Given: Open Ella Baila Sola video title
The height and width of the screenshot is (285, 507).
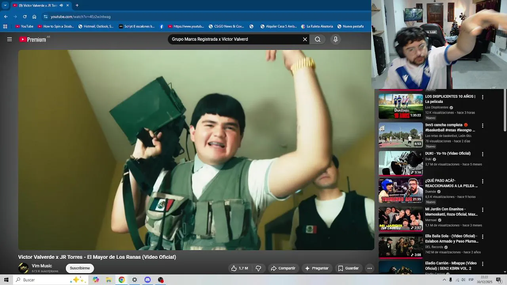Looking at the screenshot, I should pos(452,239).
